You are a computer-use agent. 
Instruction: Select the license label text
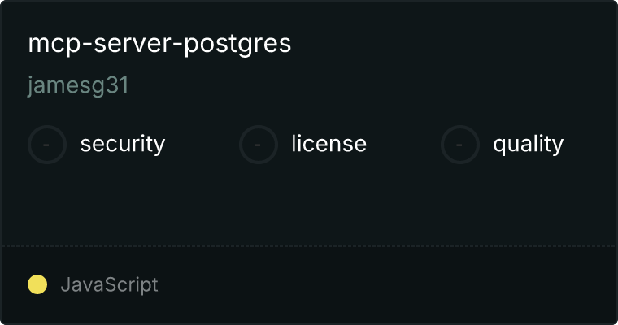329,143
